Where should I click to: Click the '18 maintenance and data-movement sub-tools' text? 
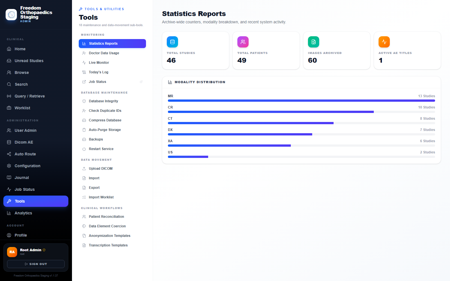point(111,25)
